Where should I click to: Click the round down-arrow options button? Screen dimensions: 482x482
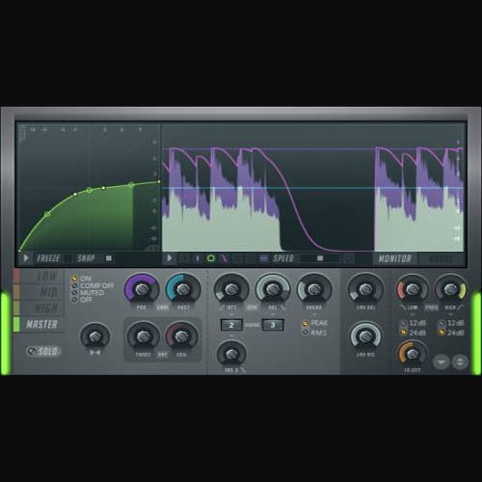[442, 362]
